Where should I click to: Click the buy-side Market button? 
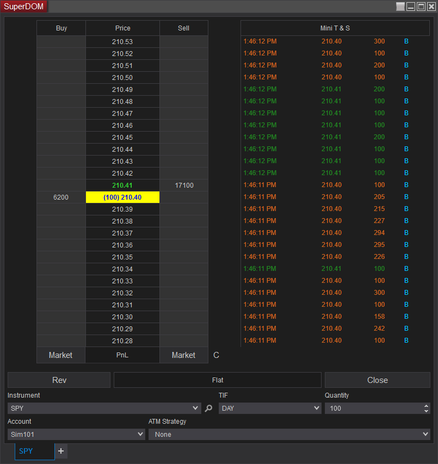[x=60, y=355]
